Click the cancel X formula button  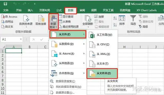pyautogui.click(x=34, y=39)
